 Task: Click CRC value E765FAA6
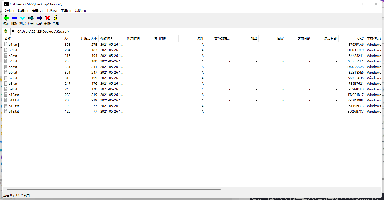(356, 45)
